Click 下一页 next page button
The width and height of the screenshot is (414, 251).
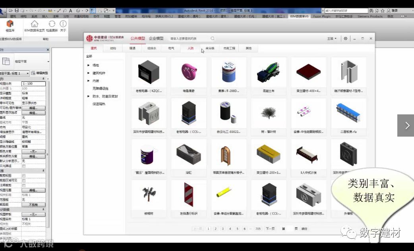coord(270,229)
